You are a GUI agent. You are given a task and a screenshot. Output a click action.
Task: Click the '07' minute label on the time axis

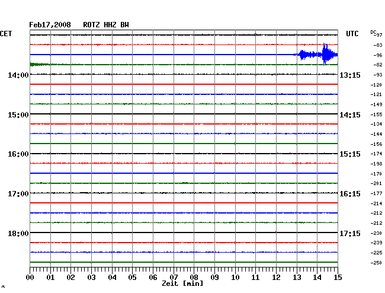(174, 277)
